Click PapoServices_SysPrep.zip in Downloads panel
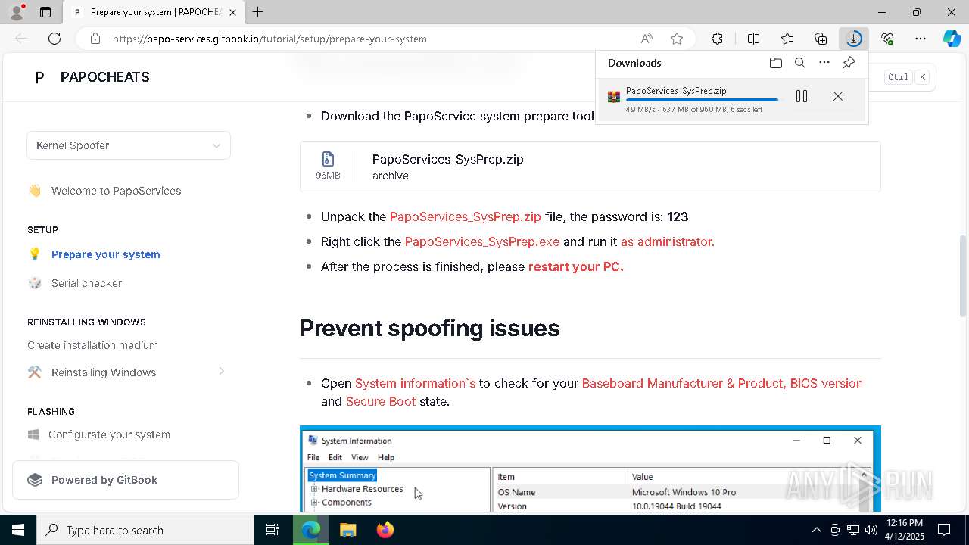 click(x=676, y=91)
